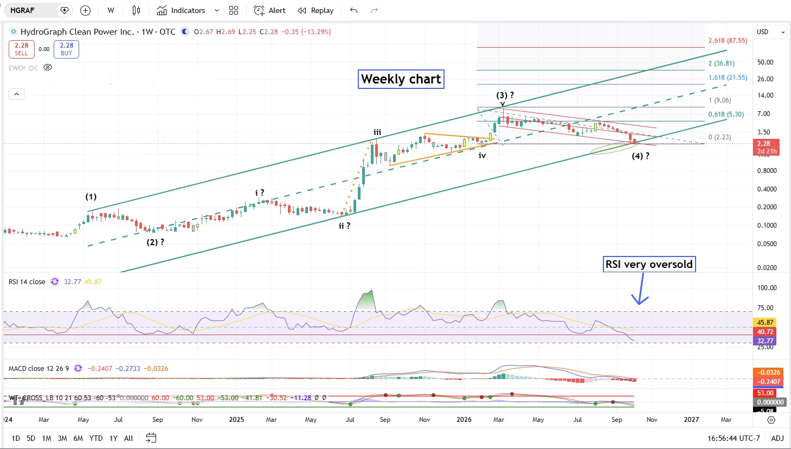Image resolution: width=791 pixels, height=449 pixels.
Task: Add a symbol with the compare plus icon
Action: tap(85, 10)
